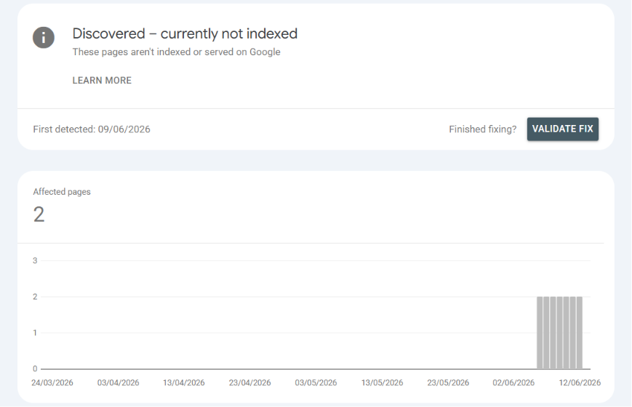Screen dimensions: 632x407
Task: Click the affected pages count of 2
Action: coord(39,214)
